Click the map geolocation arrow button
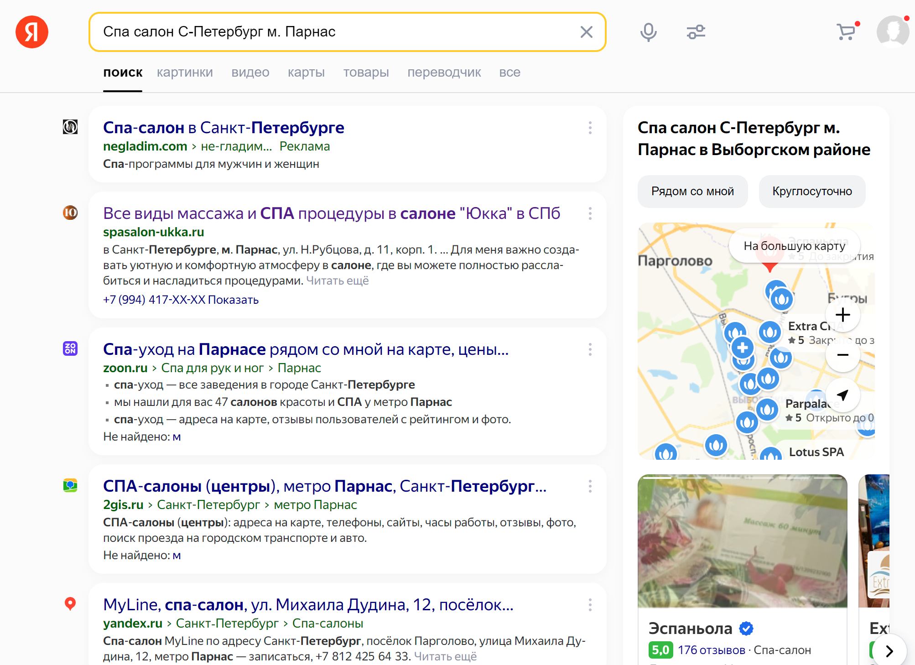The height and width of the screenshot is (665, 915). (x=842, y=395)
